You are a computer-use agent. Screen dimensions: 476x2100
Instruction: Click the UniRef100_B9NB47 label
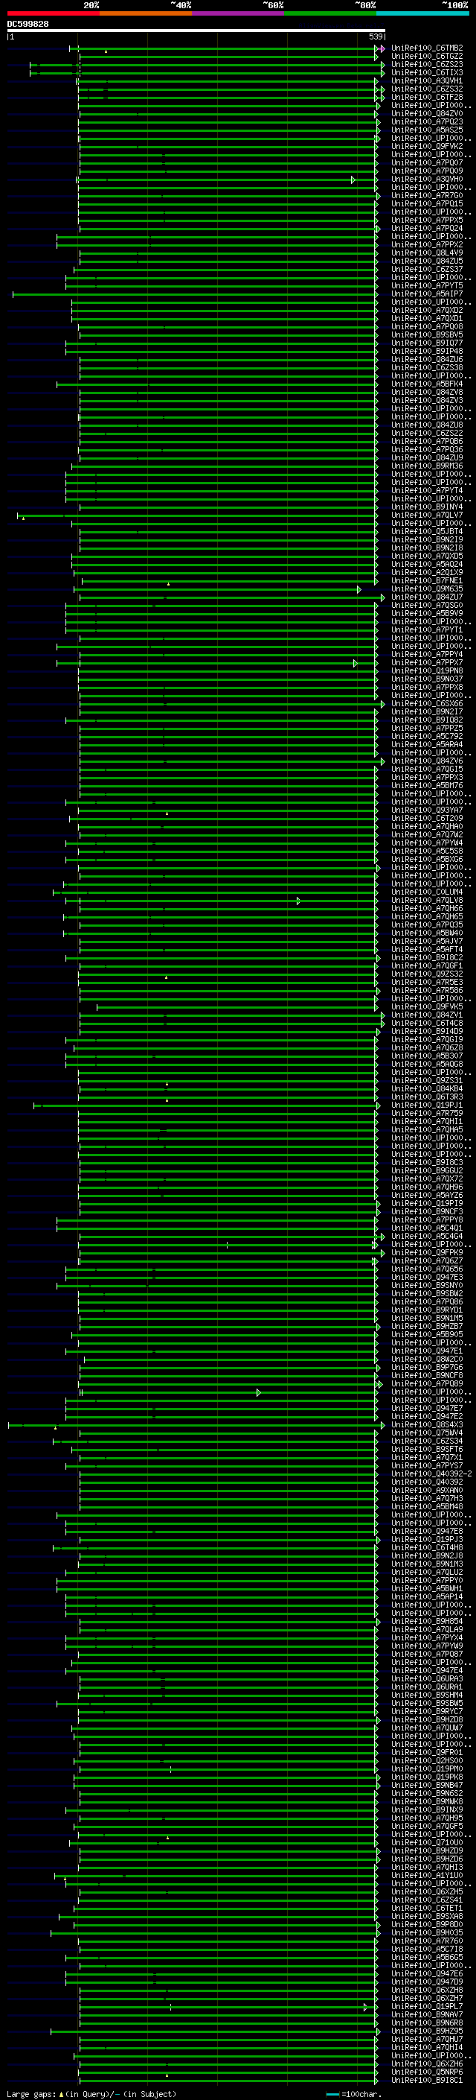(x=427, y=1784)
